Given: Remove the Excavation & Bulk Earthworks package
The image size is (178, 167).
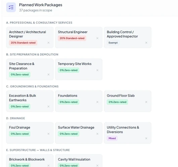Looking at the screenshot, I should coord(48,106).
